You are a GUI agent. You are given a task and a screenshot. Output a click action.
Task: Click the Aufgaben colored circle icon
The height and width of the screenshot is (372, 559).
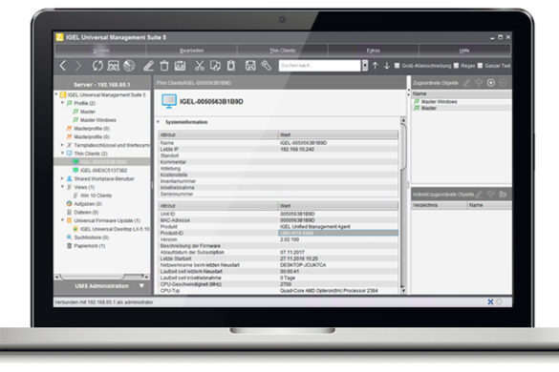[x=69, y=204]
